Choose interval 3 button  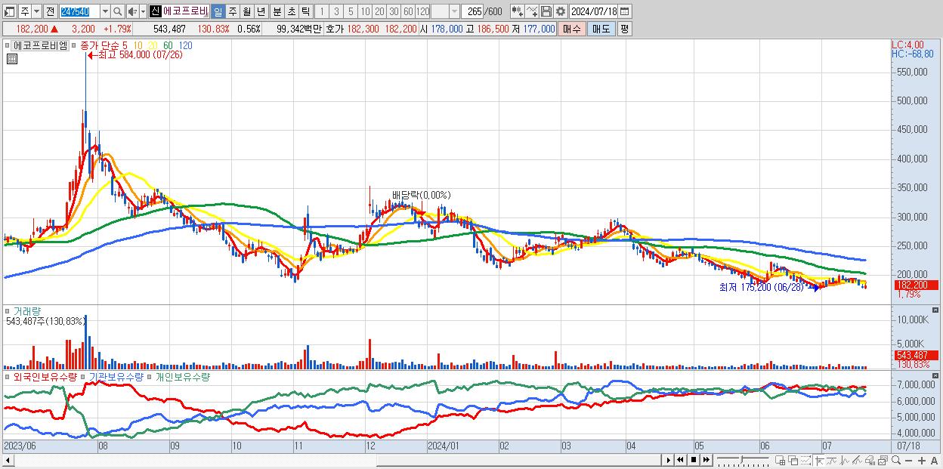click(336, 11)
